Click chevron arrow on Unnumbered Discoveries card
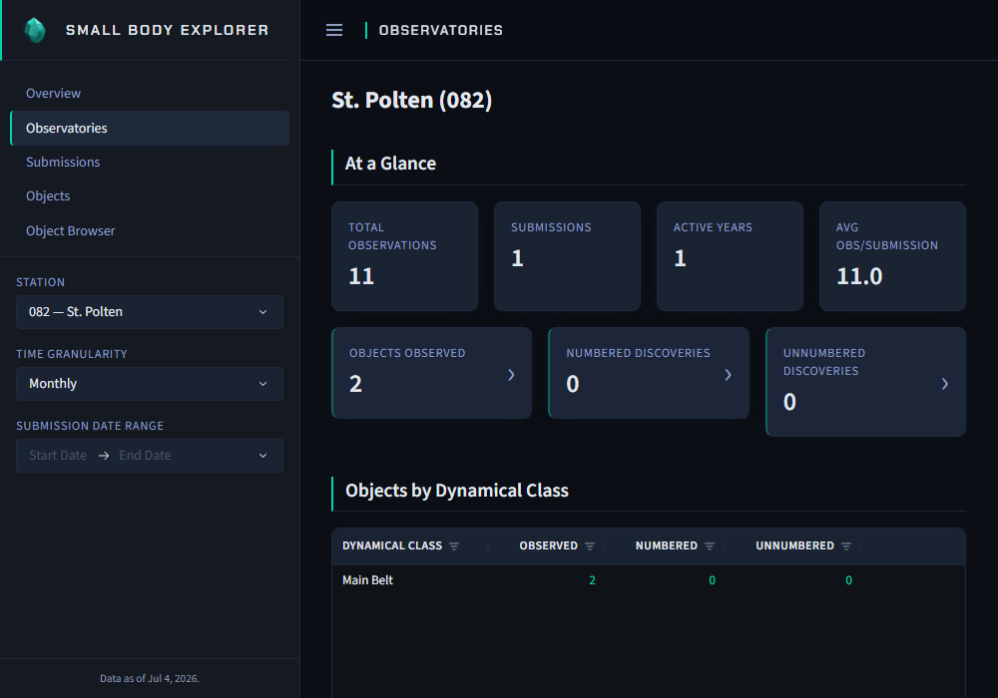The image size is (998, 698). (944, 383)
